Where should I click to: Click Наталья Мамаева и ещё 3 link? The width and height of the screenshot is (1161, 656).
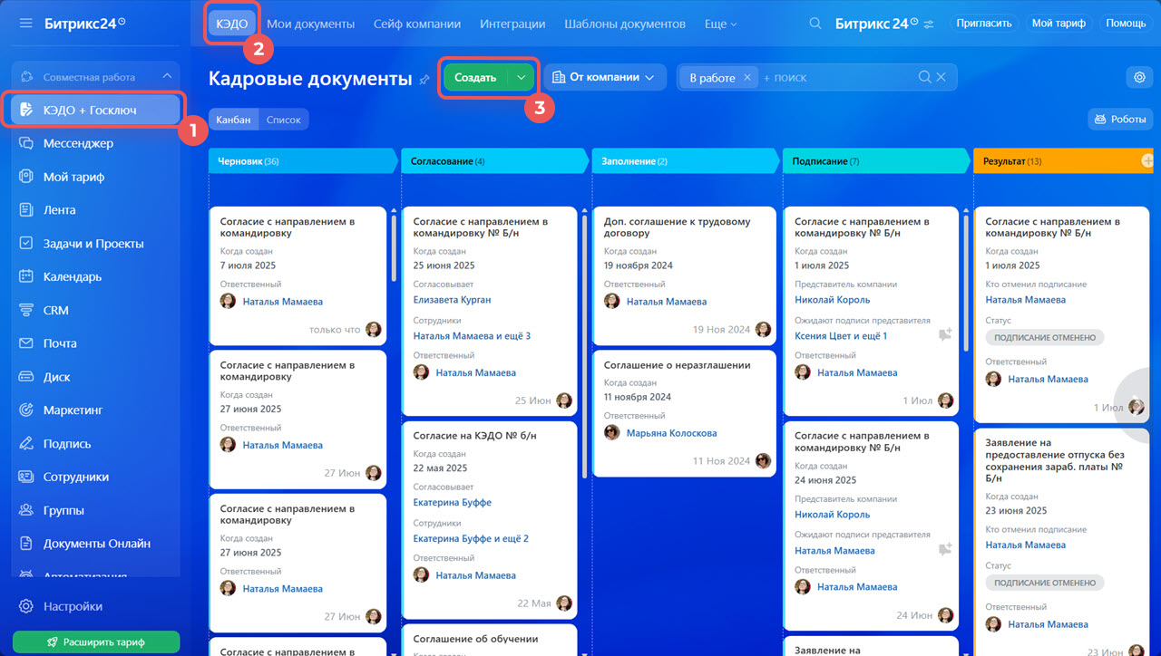[472, 336]
